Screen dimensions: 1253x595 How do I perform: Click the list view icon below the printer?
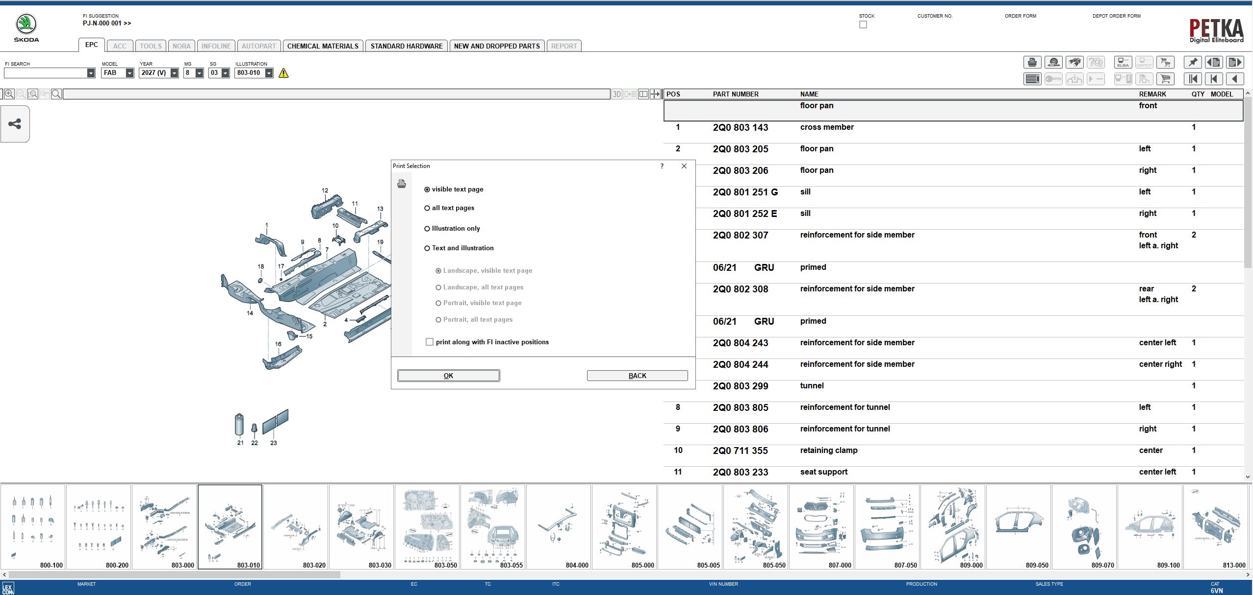tap(1032, 79)
